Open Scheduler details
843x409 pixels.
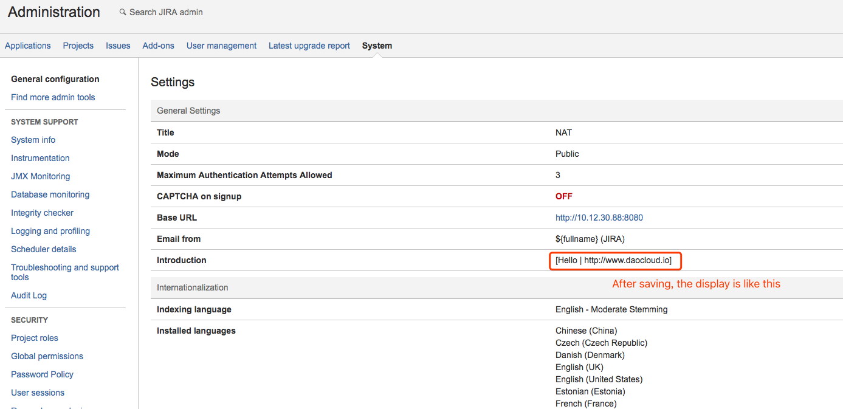[44, 249]
